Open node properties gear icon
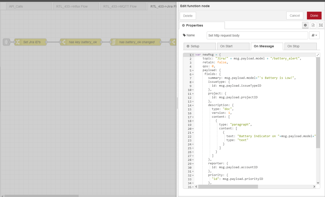Viewport: 325px width, 197px height. click(305, 25)
